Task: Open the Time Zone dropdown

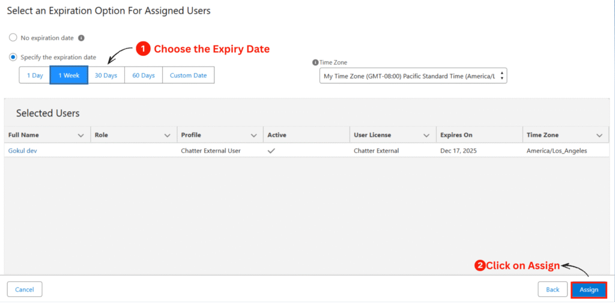Action: (x=413, y=76)
